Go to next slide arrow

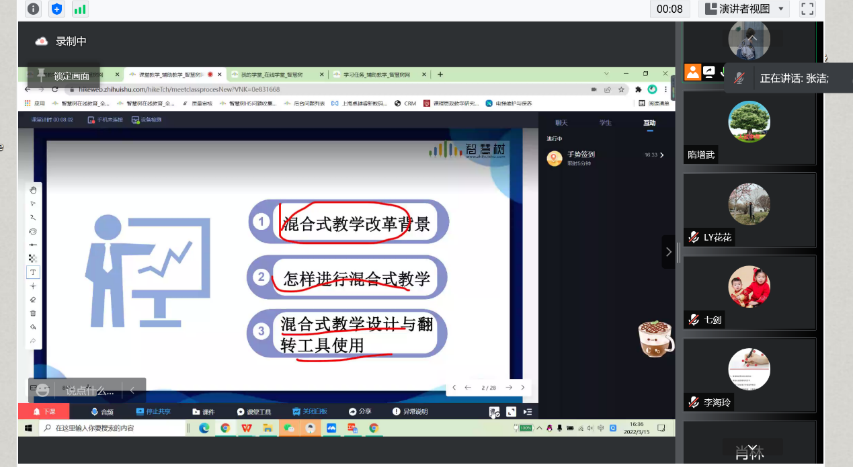(x=509, y=388)
